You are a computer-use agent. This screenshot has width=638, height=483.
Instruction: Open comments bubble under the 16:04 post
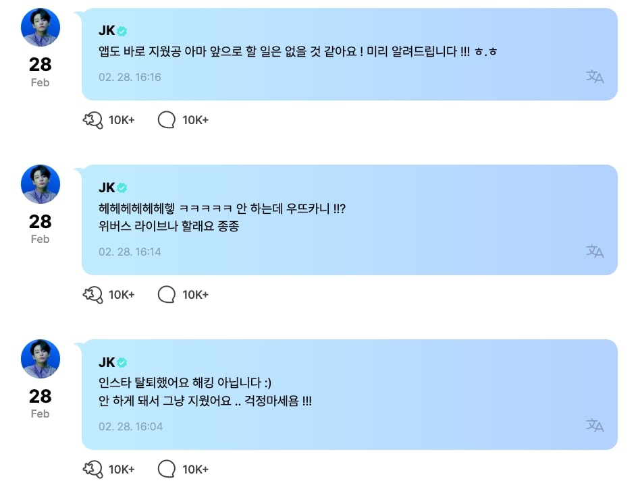click(166, 470)
